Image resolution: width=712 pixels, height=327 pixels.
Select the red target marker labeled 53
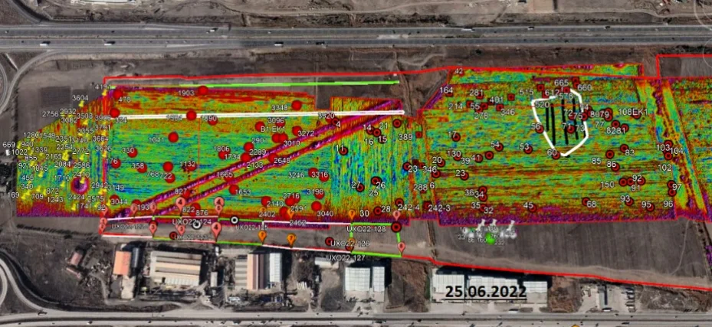528,149
